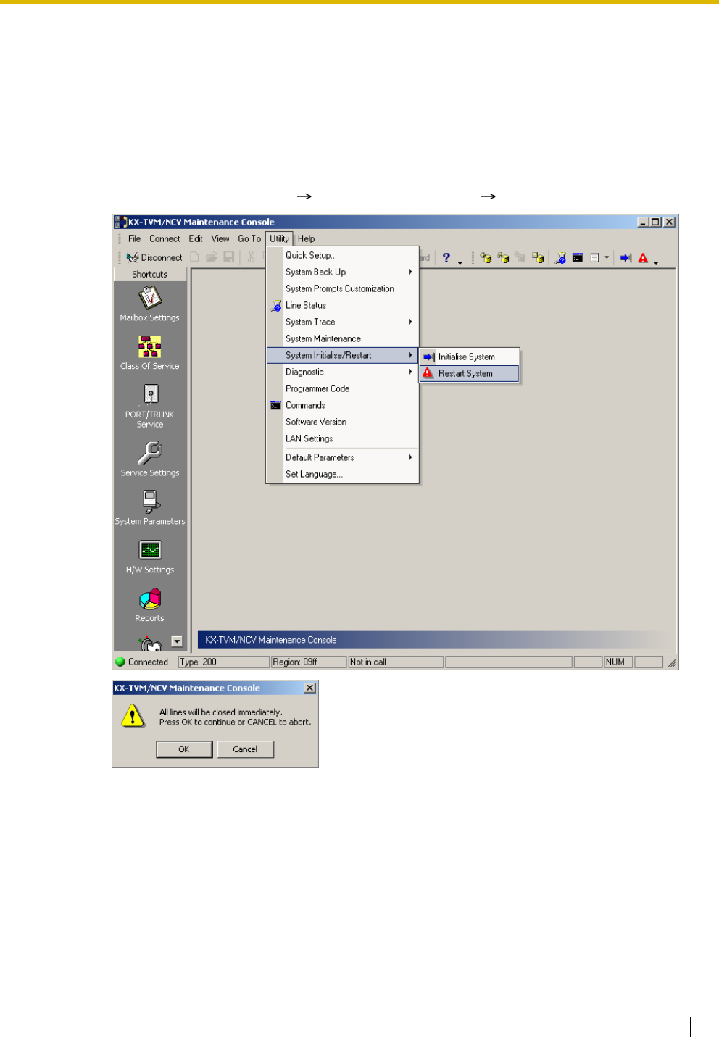Choose Restart System in submenu

coord(470,373)
